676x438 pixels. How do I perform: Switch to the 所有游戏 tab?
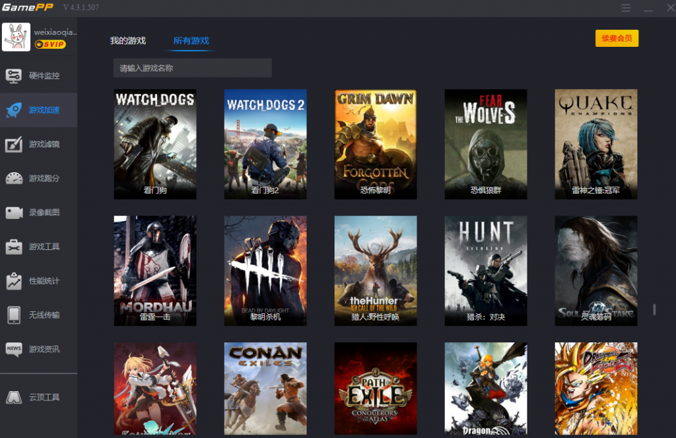point(191,40)
